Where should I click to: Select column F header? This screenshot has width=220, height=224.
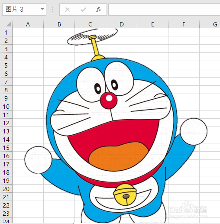pos(184,24)
